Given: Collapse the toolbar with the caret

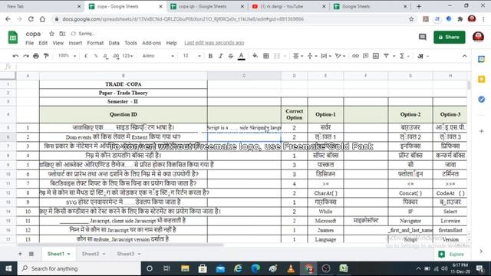Looking at the screenshot, I should [464, 56].
